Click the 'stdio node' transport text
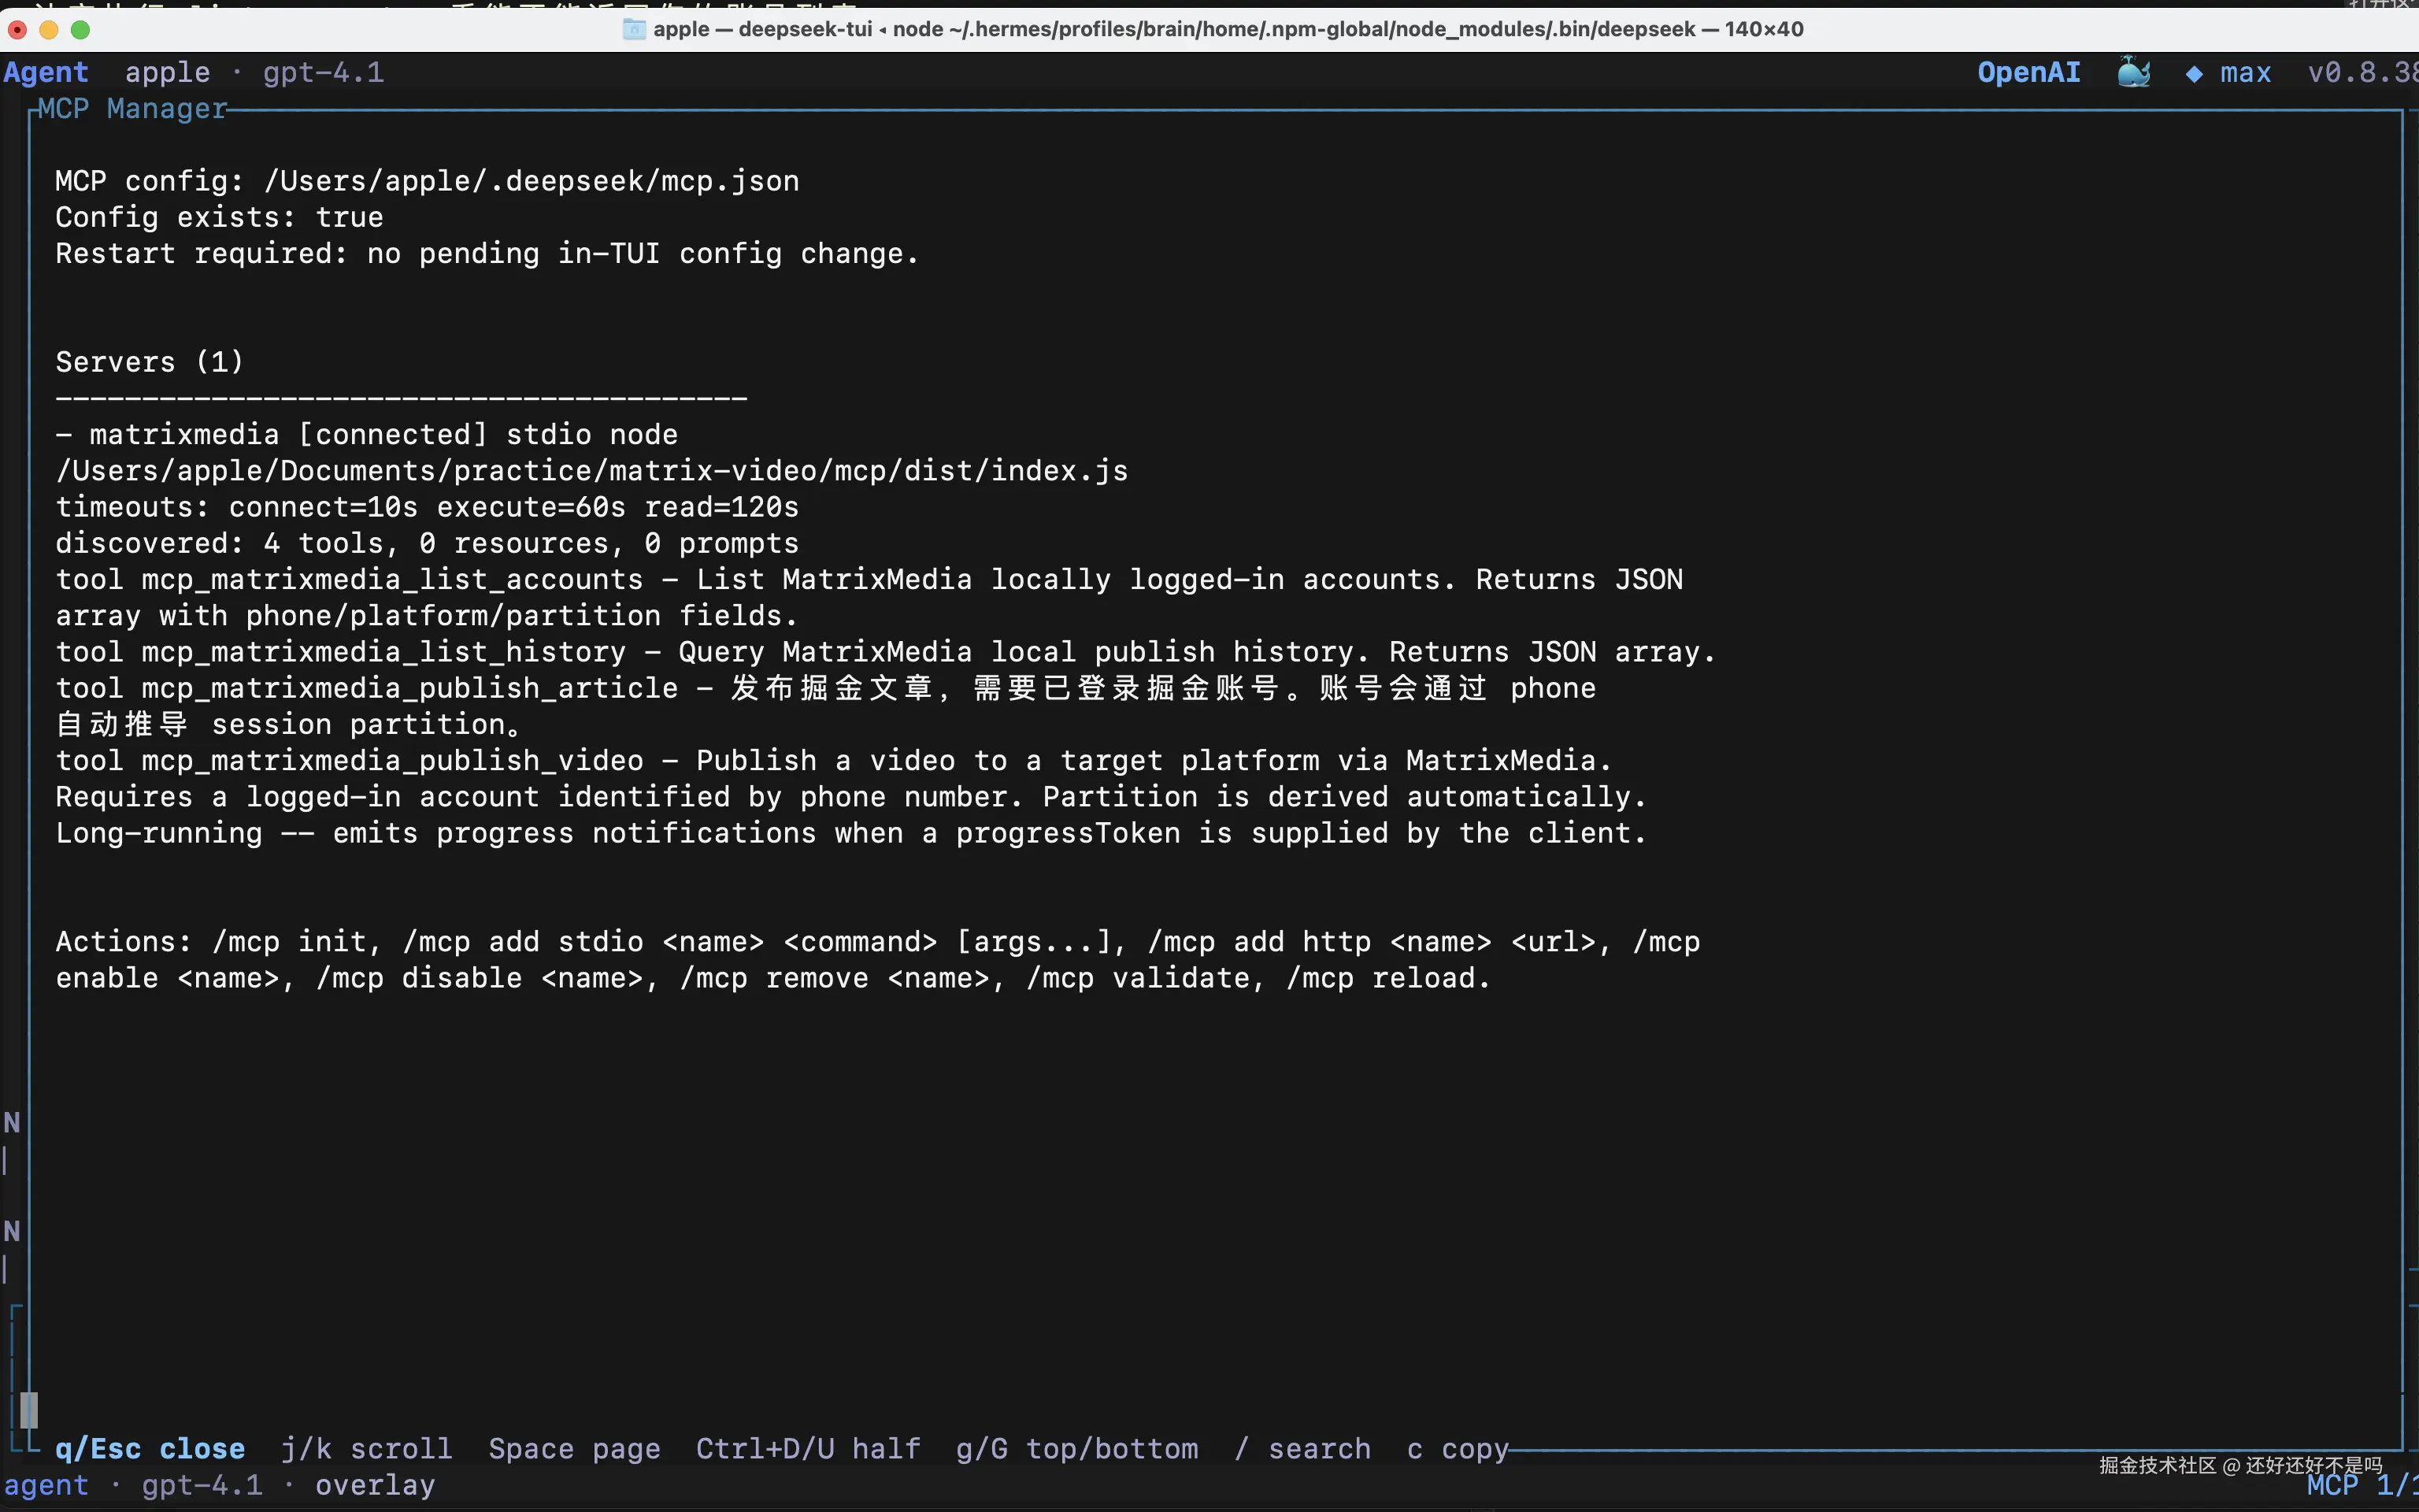Image resolution: width=2419 pixels, height=1512 pixels. [593, 435]
